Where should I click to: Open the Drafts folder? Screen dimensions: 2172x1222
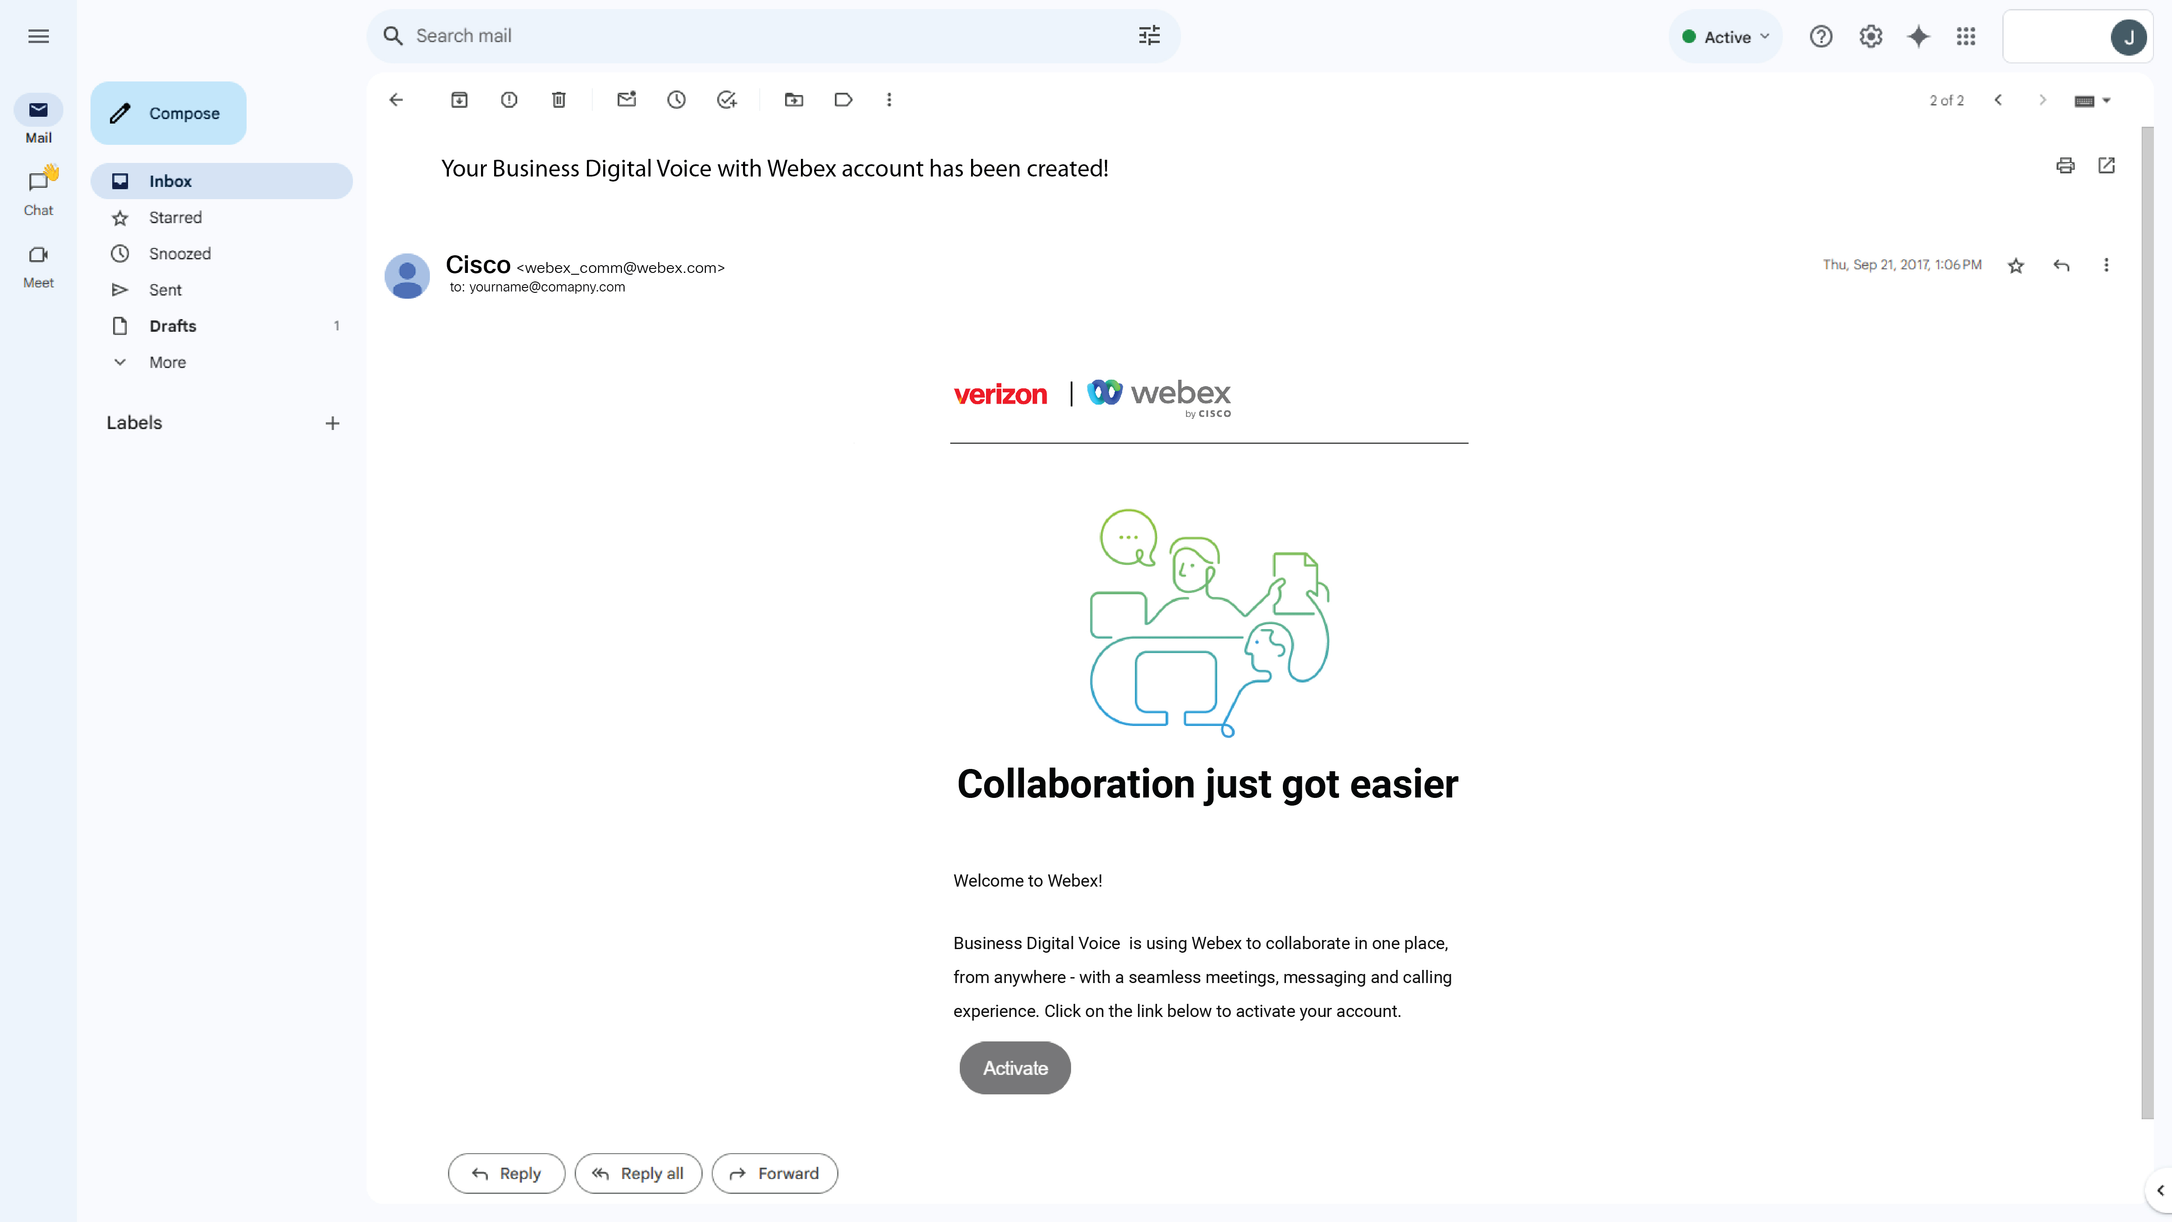(221, 326)
